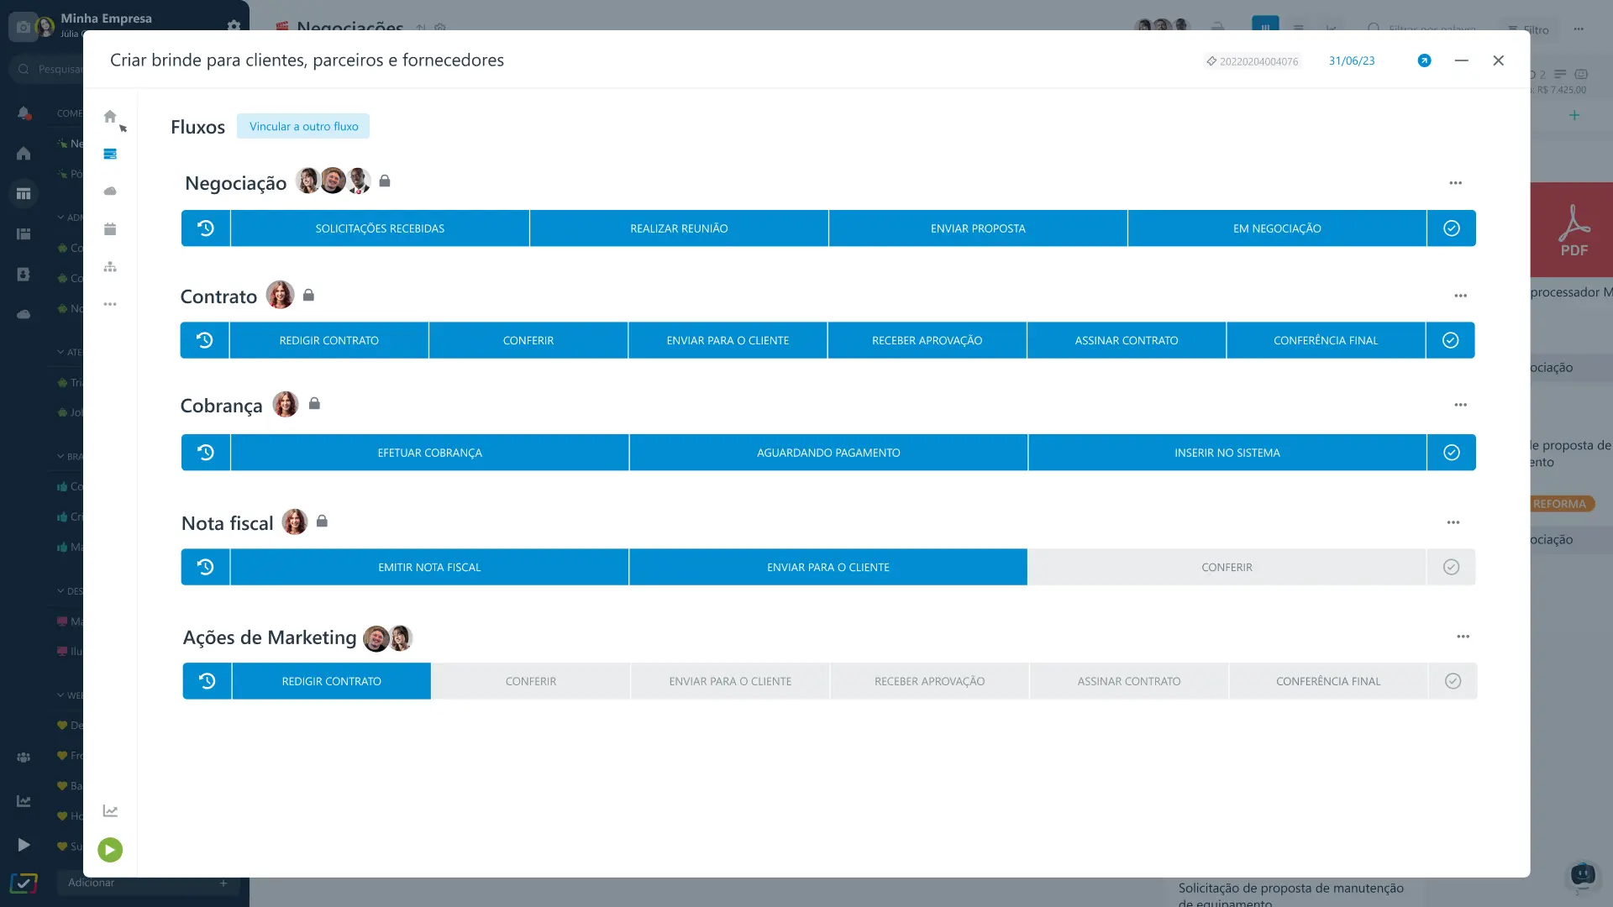Open the hierarchy subtasks icon in modal sidebar

pos(110,267)
